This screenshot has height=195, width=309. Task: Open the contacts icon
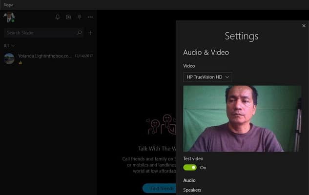68,17
